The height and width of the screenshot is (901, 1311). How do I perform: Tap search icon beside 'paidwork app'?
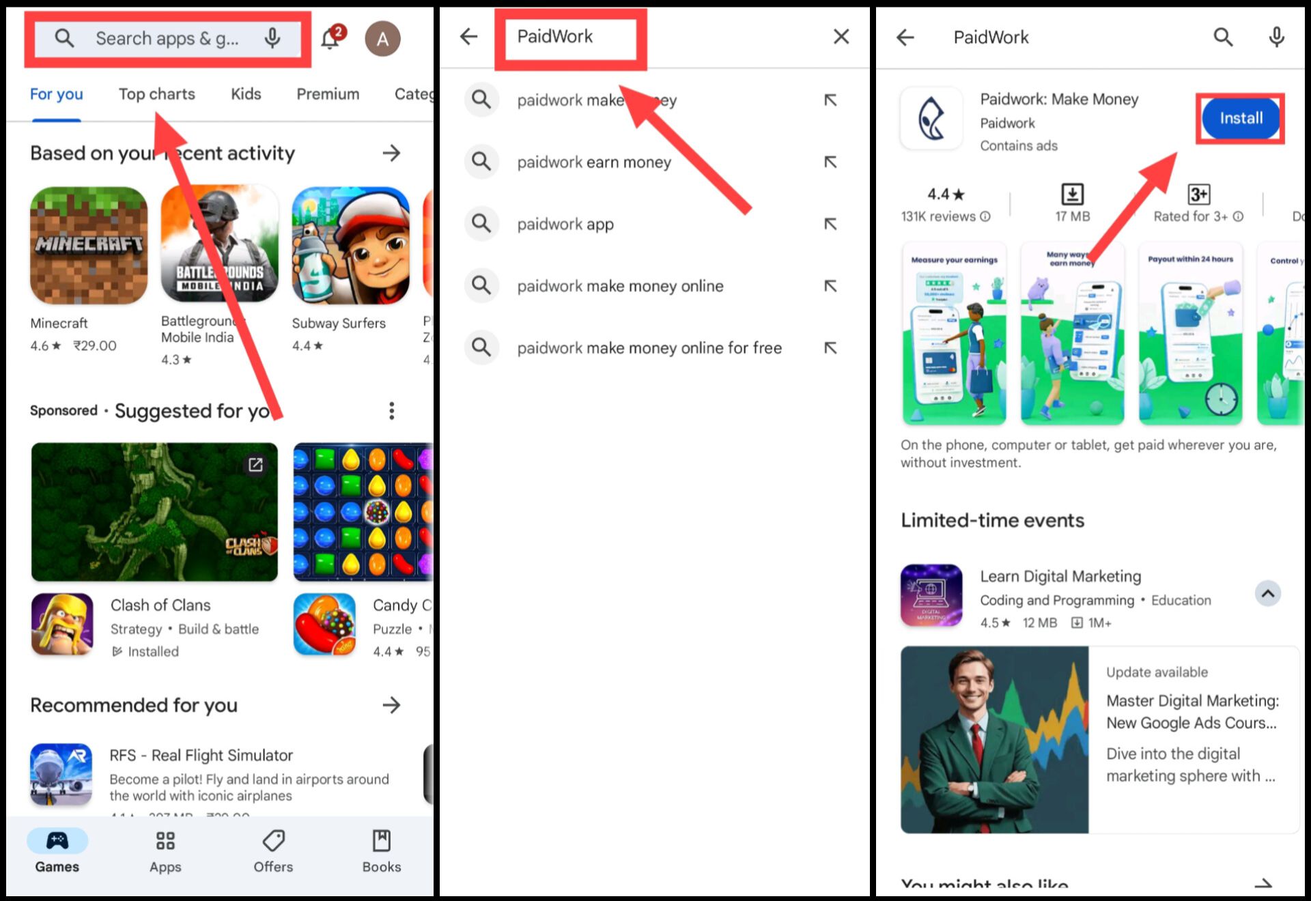pos(481,223)
